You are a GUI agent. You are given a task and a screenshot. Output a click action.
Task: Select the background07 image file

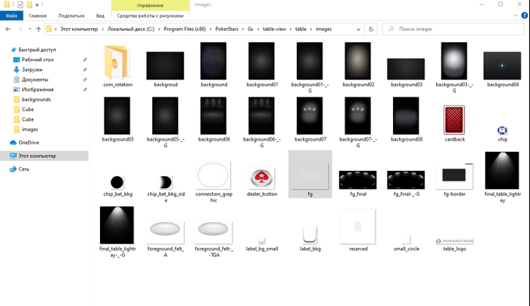310,119
